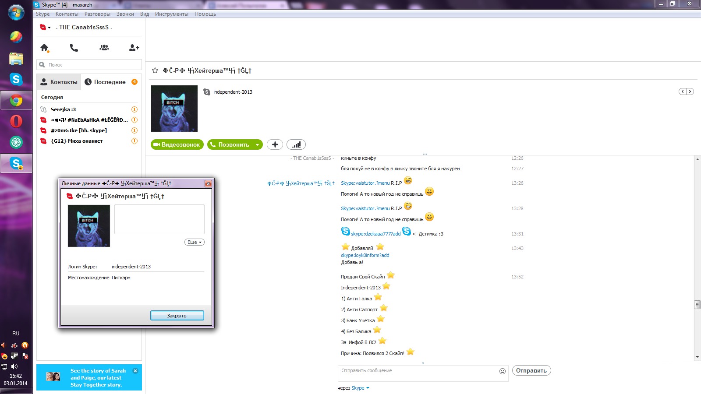Click the contact's cat avatar in header
The width and height of the screenshot is (701, 394).
pyautogui.click(x=174, y=109)
